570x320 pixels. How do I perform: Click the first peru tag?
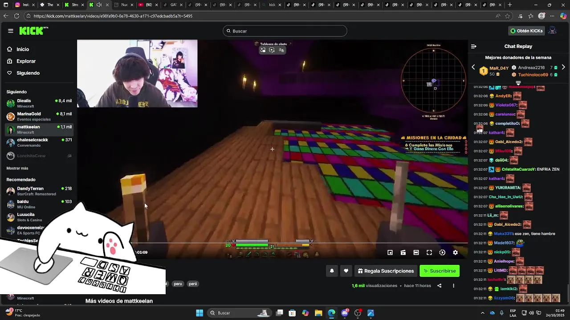(x=178, y=284)
